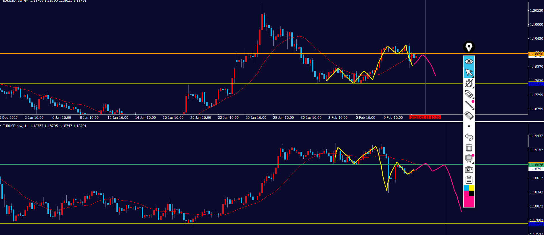The image size is (544, 235).
Task: Select the line drawing tool
Action: coord(469,105)
